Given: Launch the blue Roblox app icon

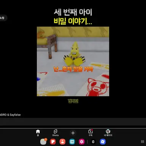Looking at the screenshot, I should [103, 142].
